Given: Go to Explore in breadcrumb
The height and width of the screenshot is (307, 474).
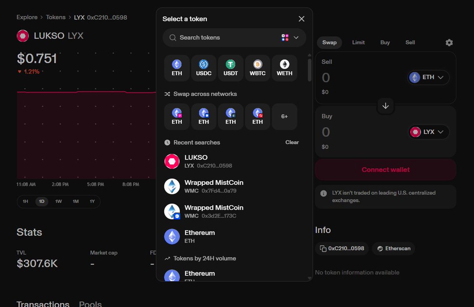Looking at the screenshot, I should 27,17.
